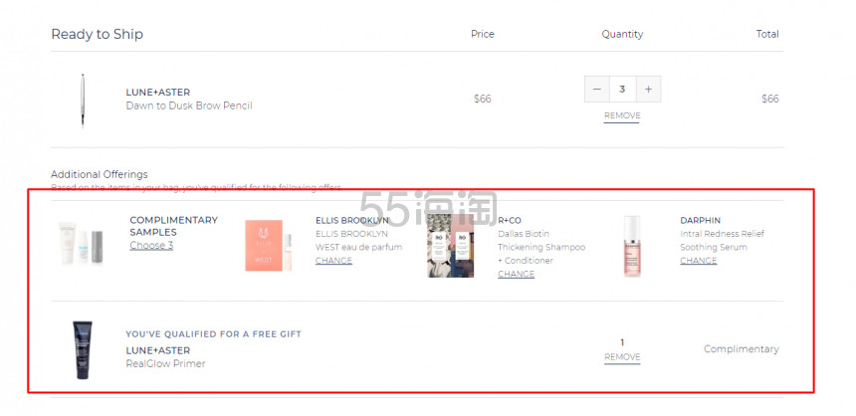The width and height of the screenshot is (856, 416).
Task: Click the Complimentary Samples heading text
Action: point(173,226)
